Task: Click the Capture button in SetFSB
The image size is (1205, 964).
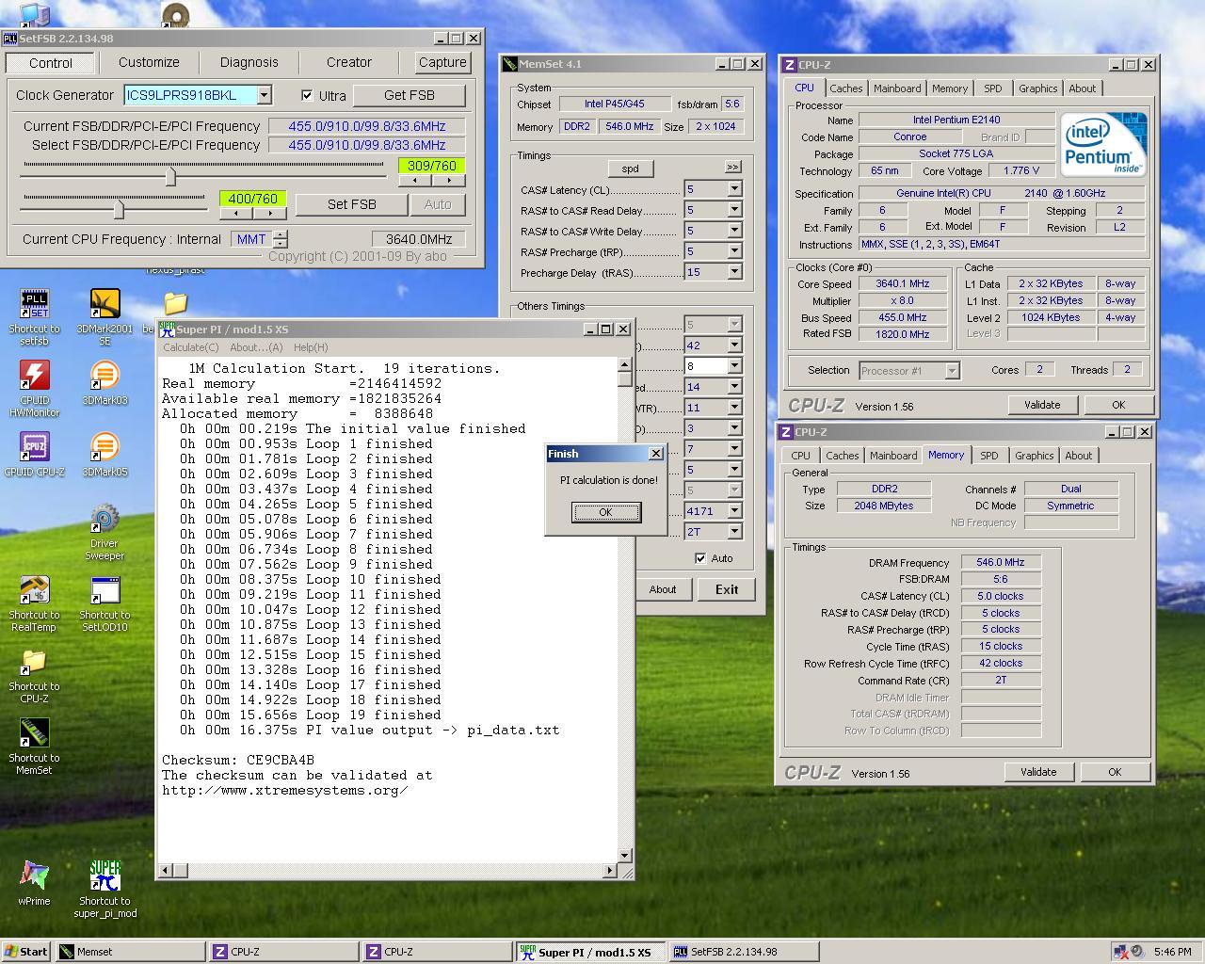Action: tap(442, 62)
